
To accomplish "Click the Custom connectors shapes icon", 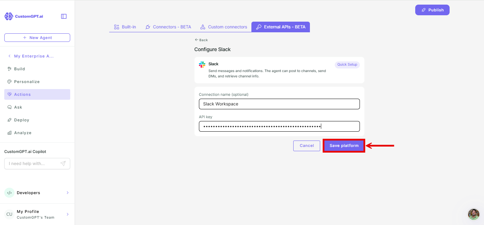I will pos(203,27).
